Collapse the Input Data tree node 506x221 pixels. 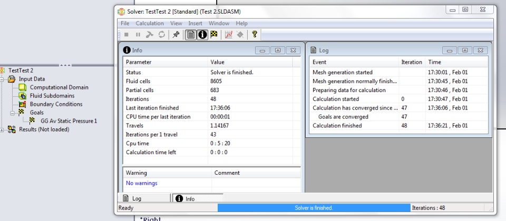point(2,79)
